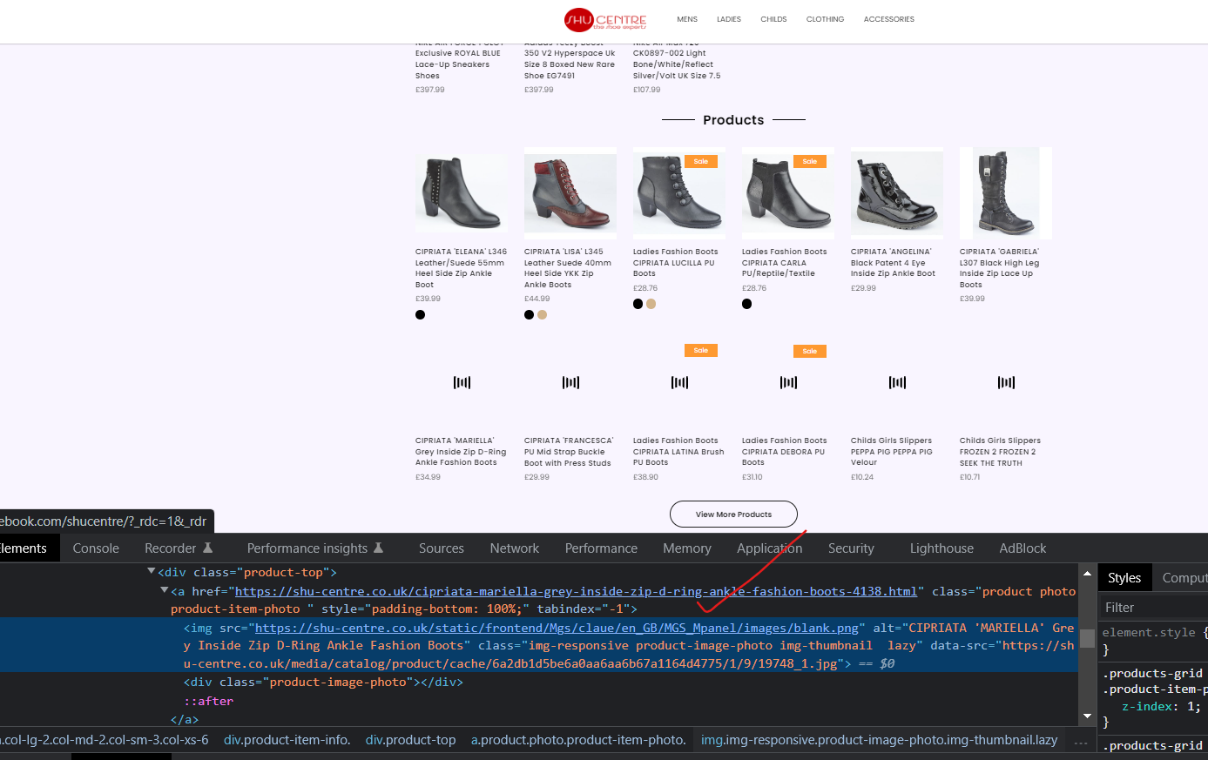The image size is (1208, 760).
Task: Click the breadcrumb overflow ellipsis in DevTools
Action: (x=1081, y=741)
